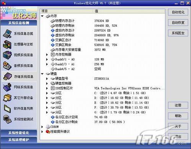Click the 硬盘控制器 icon
Viewport: 191px width, 149px height.
53,83
